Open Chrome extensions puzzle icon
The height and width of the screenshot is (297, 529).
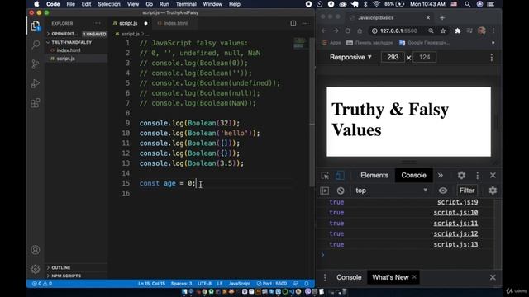(x=457, y=31)
